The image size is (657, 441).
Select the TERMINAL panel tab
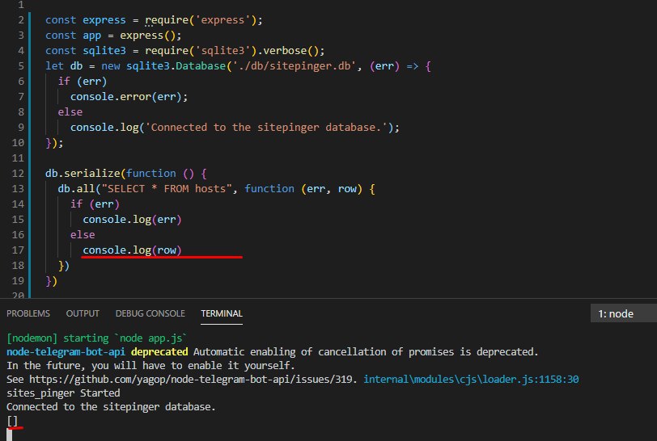(222, 313)
